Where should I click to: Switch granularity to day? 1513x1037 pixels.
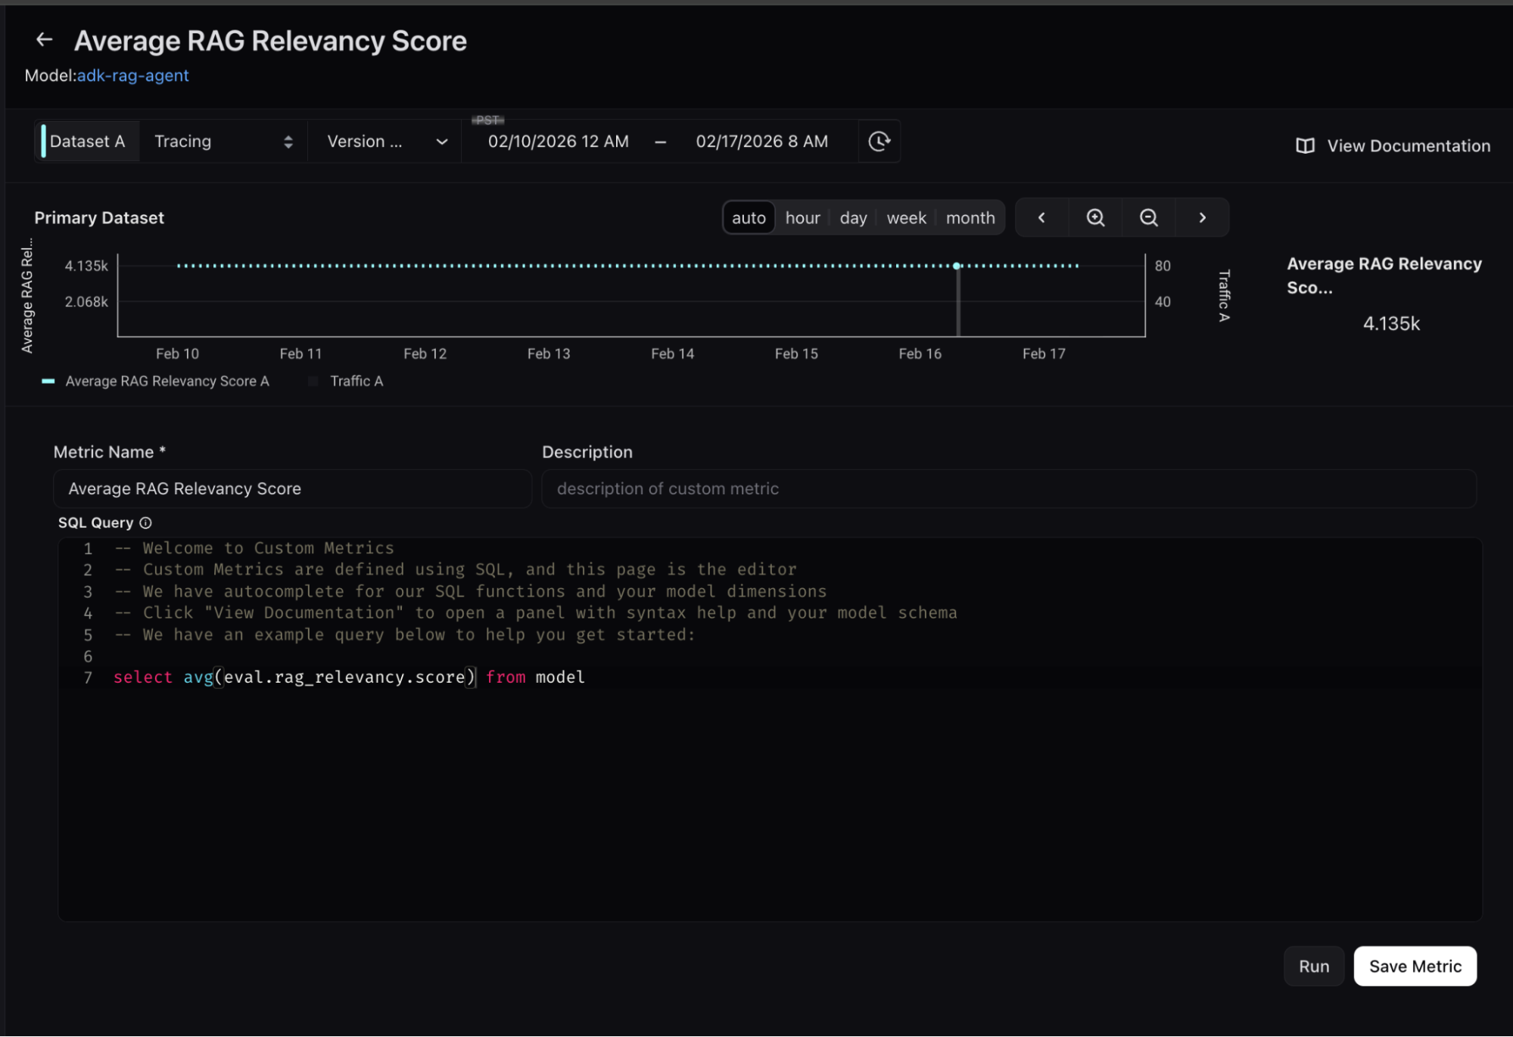(x=853, y=218)
